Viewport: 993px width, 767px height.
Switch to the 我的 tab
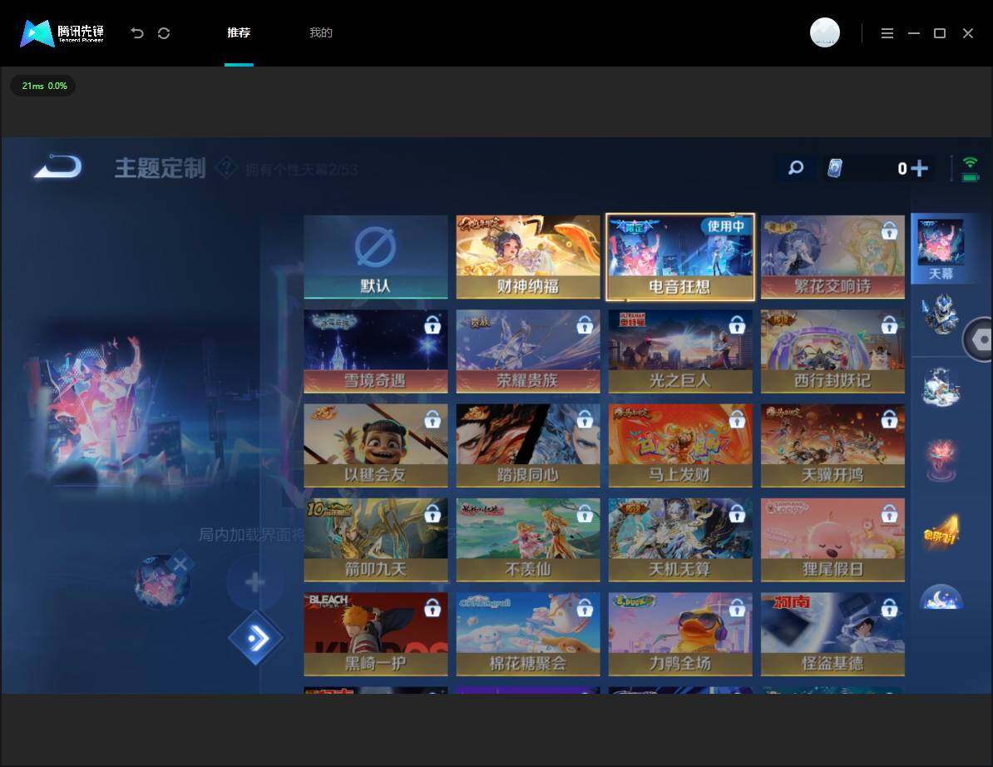coord(320,33)
